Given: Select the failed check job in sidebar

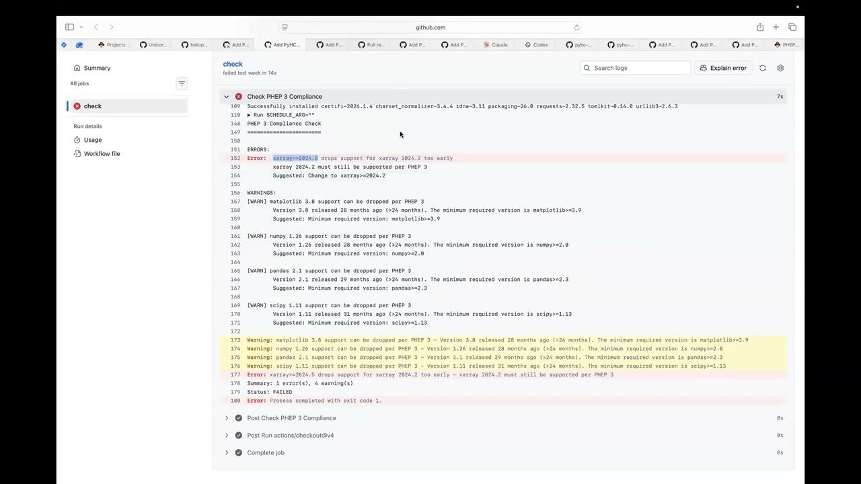Looking at the screenshot, I should [128, 106].
